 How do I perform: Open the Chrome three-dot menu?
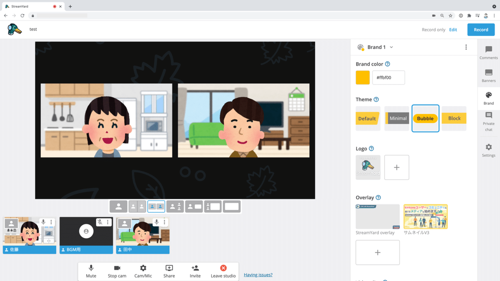(494, 16)
